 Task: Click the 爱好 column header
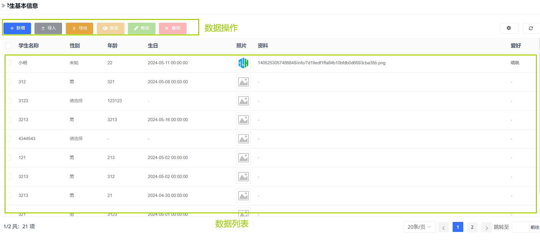516,46
